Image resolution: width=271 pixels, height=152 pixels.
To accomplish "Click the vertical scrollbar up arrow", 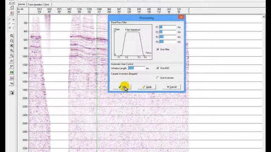I will [x=263, y=16].
